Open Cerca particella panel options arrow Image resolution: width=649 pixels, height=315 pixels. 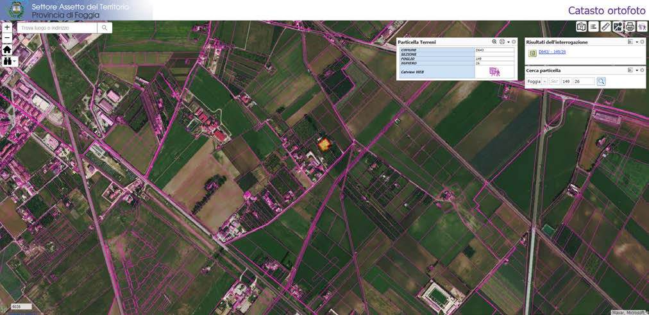637,70
